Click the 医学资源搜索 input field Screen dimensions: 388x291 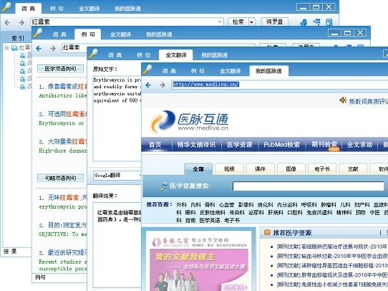click(x=309, y=186)
